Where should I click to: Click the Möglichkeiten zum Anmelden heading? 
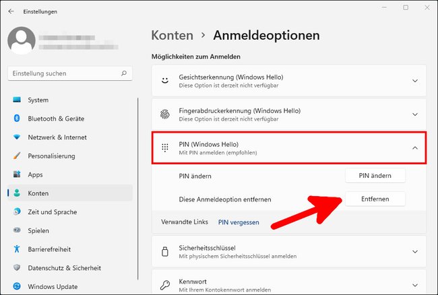tap(196, 57)
